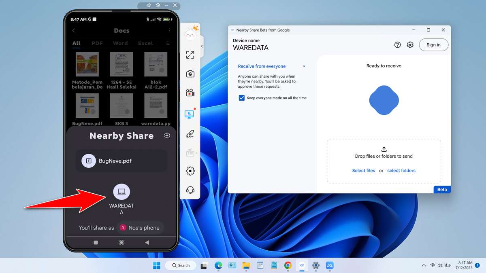Click the keyboard icon in mirror toolbar
Image resolution: width=486 pixels, height=273 pixels.
pos(190,153)
